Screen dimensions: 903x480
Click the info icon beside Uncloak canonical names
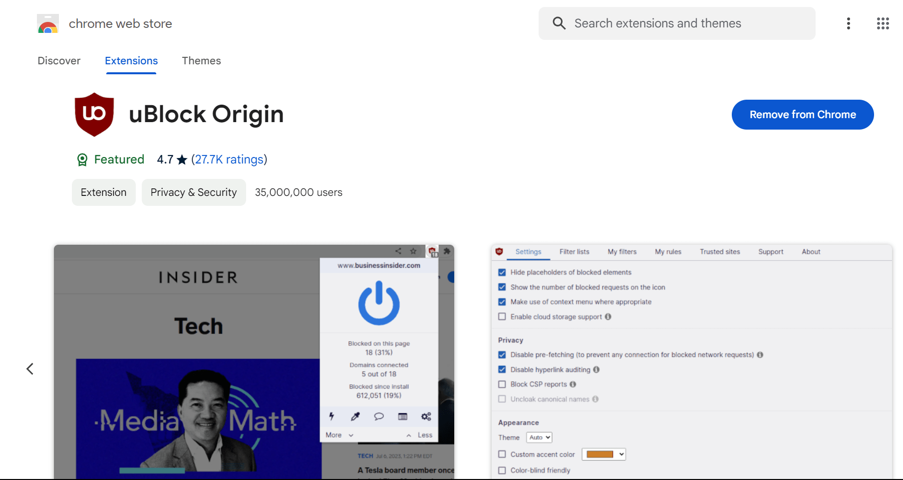coord(596,399)
